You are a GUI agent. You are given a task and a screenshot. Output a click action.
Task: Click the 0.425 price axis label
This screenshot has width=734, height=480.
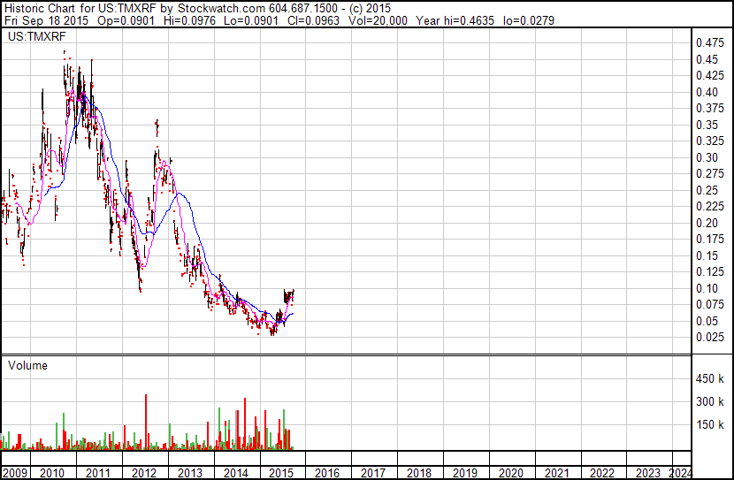tap(710, 76)
